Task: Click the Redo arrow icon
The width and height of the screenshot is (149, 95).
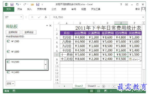Action: [x=25, y=4]
